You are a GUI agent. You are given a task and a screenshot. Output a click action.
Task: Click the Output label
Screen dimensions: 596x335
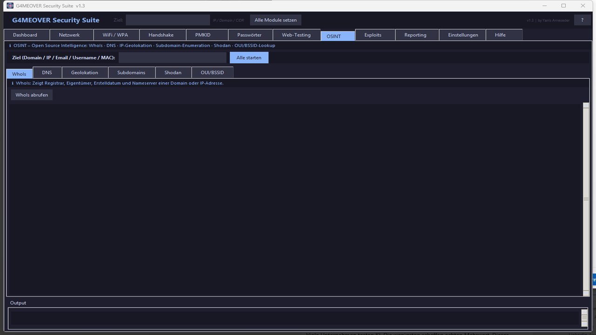point(18,303)
